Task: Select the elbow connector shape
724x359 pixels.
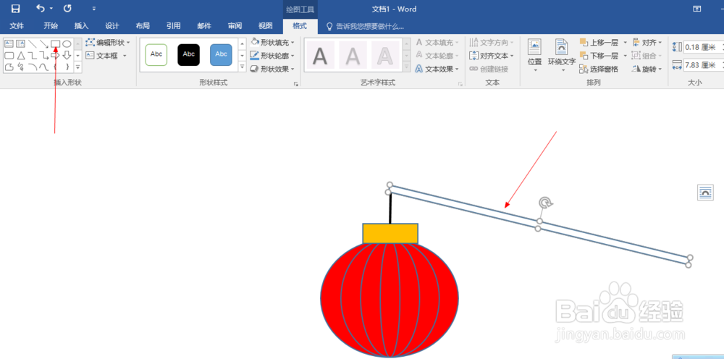Action: 33,56
